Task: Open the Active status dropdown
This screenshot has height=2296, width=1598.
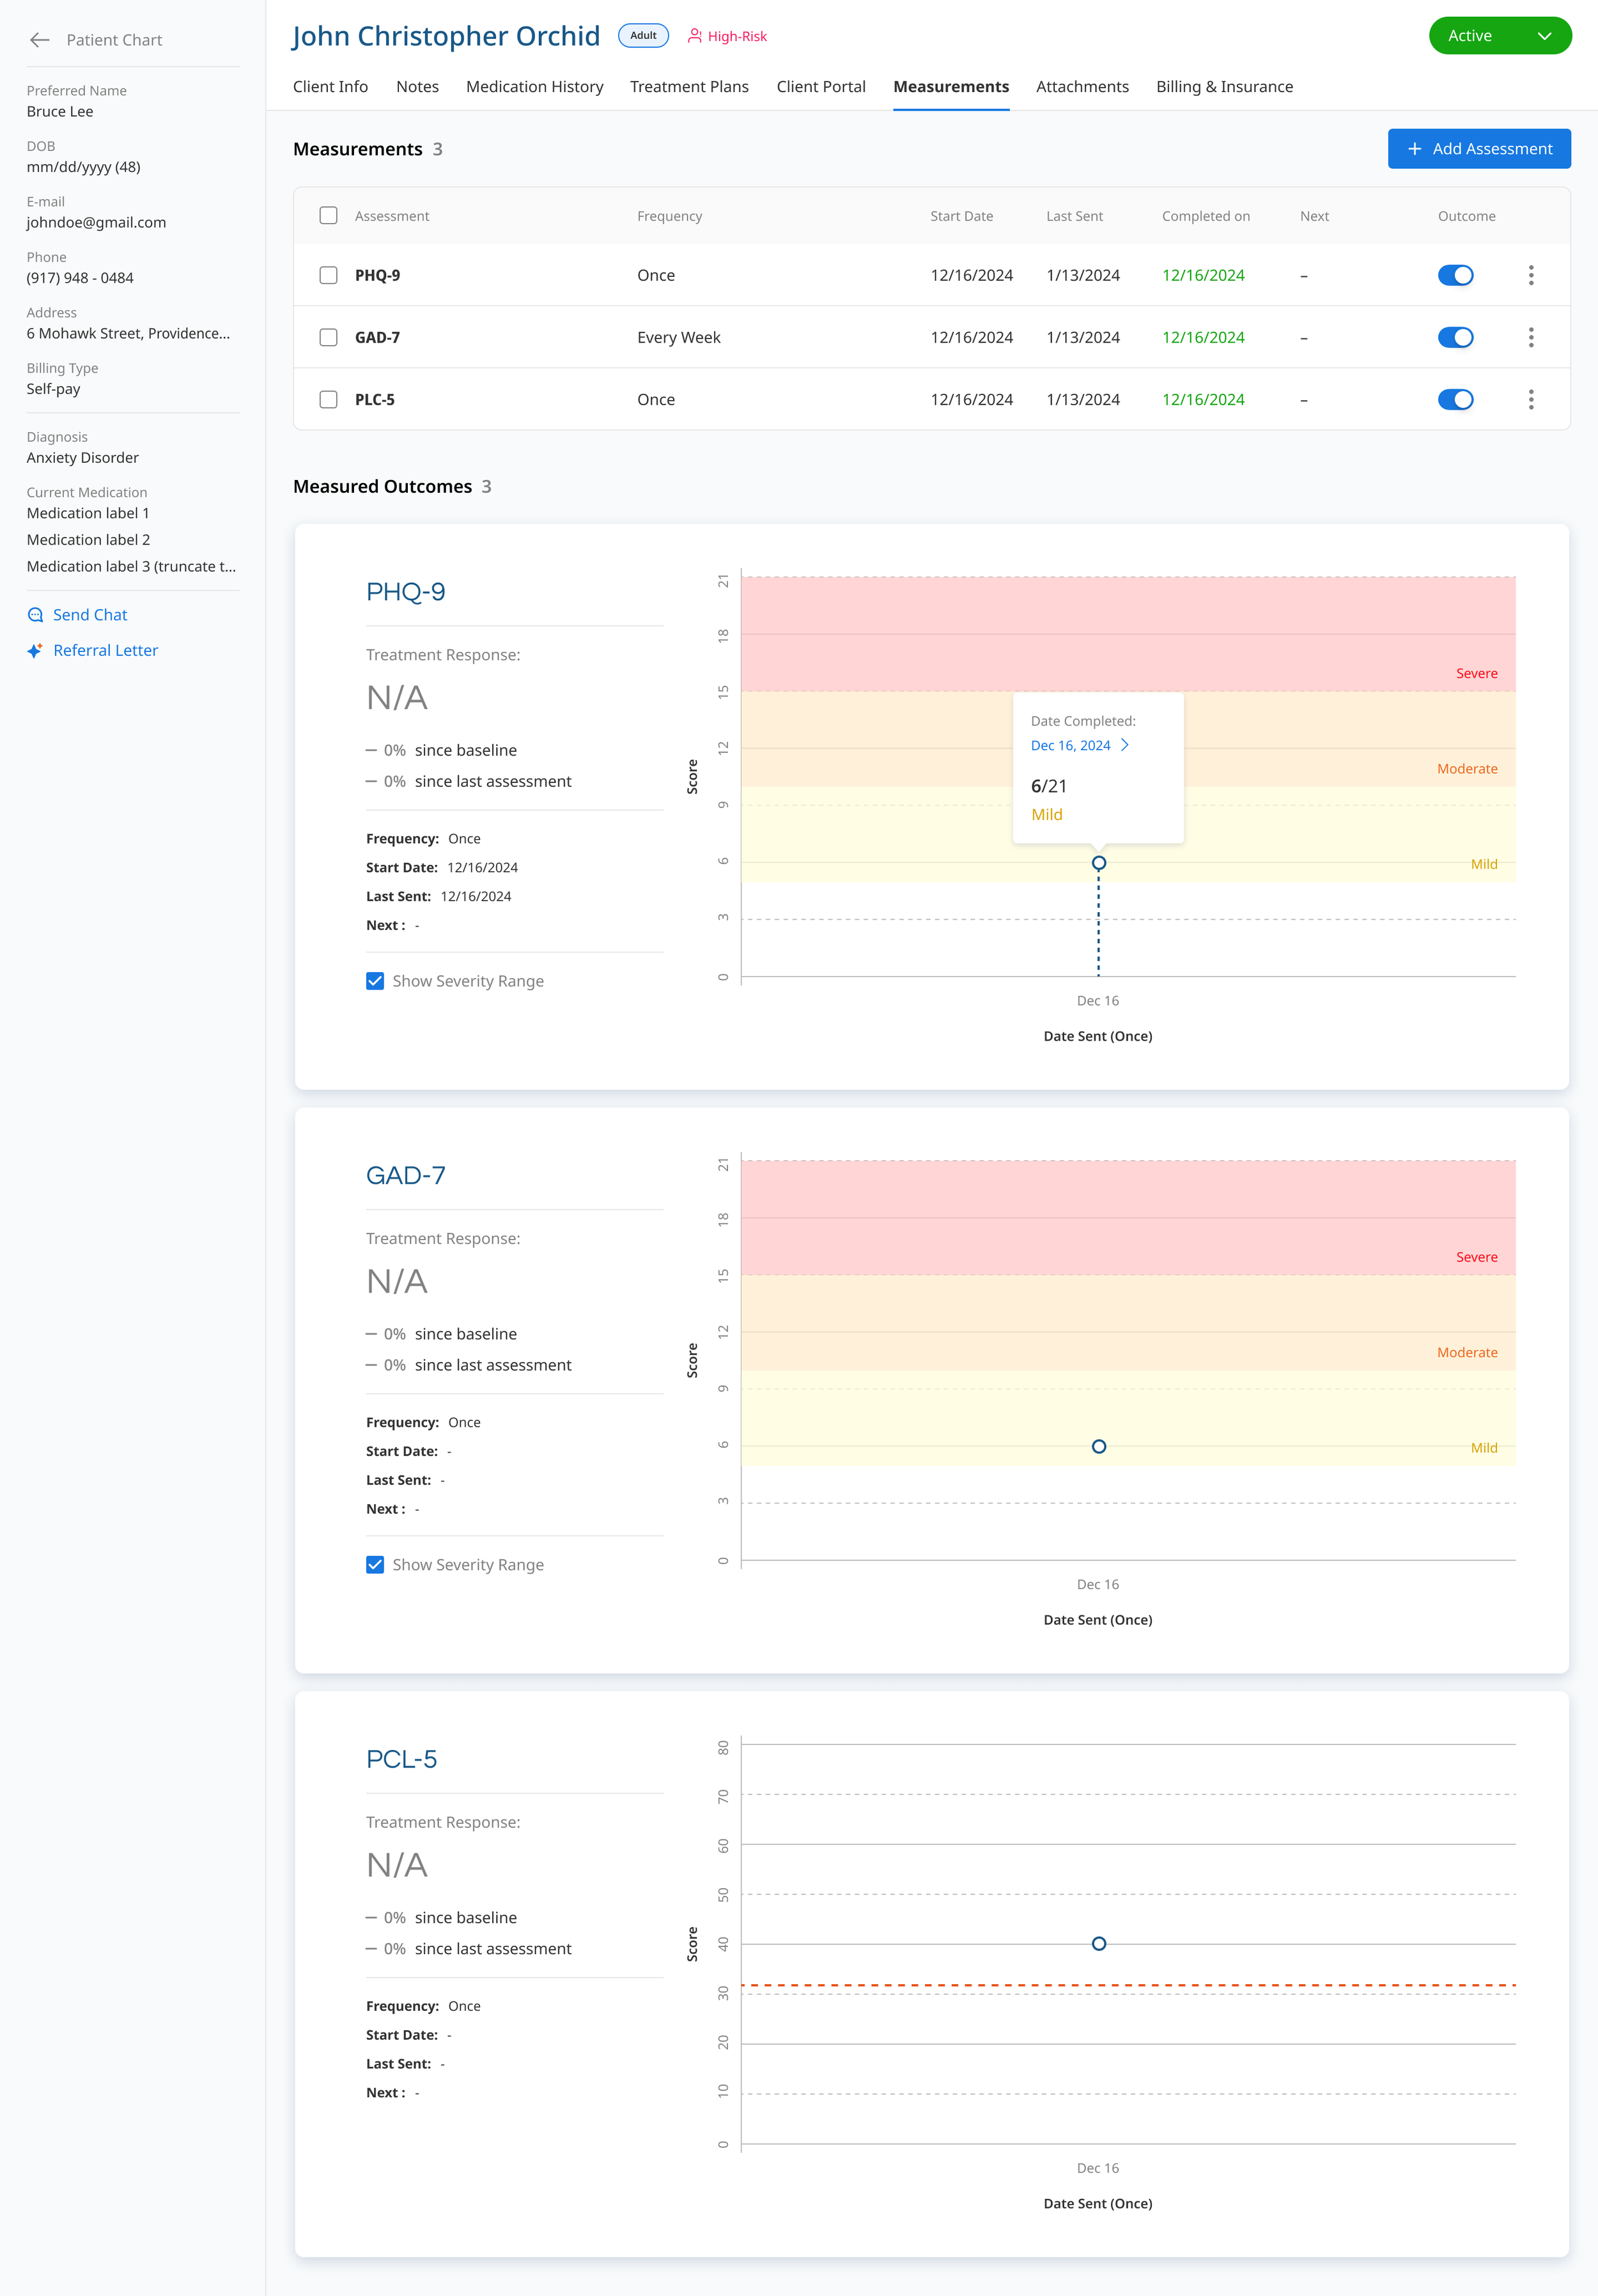Action: click(x=1499, y=36)
